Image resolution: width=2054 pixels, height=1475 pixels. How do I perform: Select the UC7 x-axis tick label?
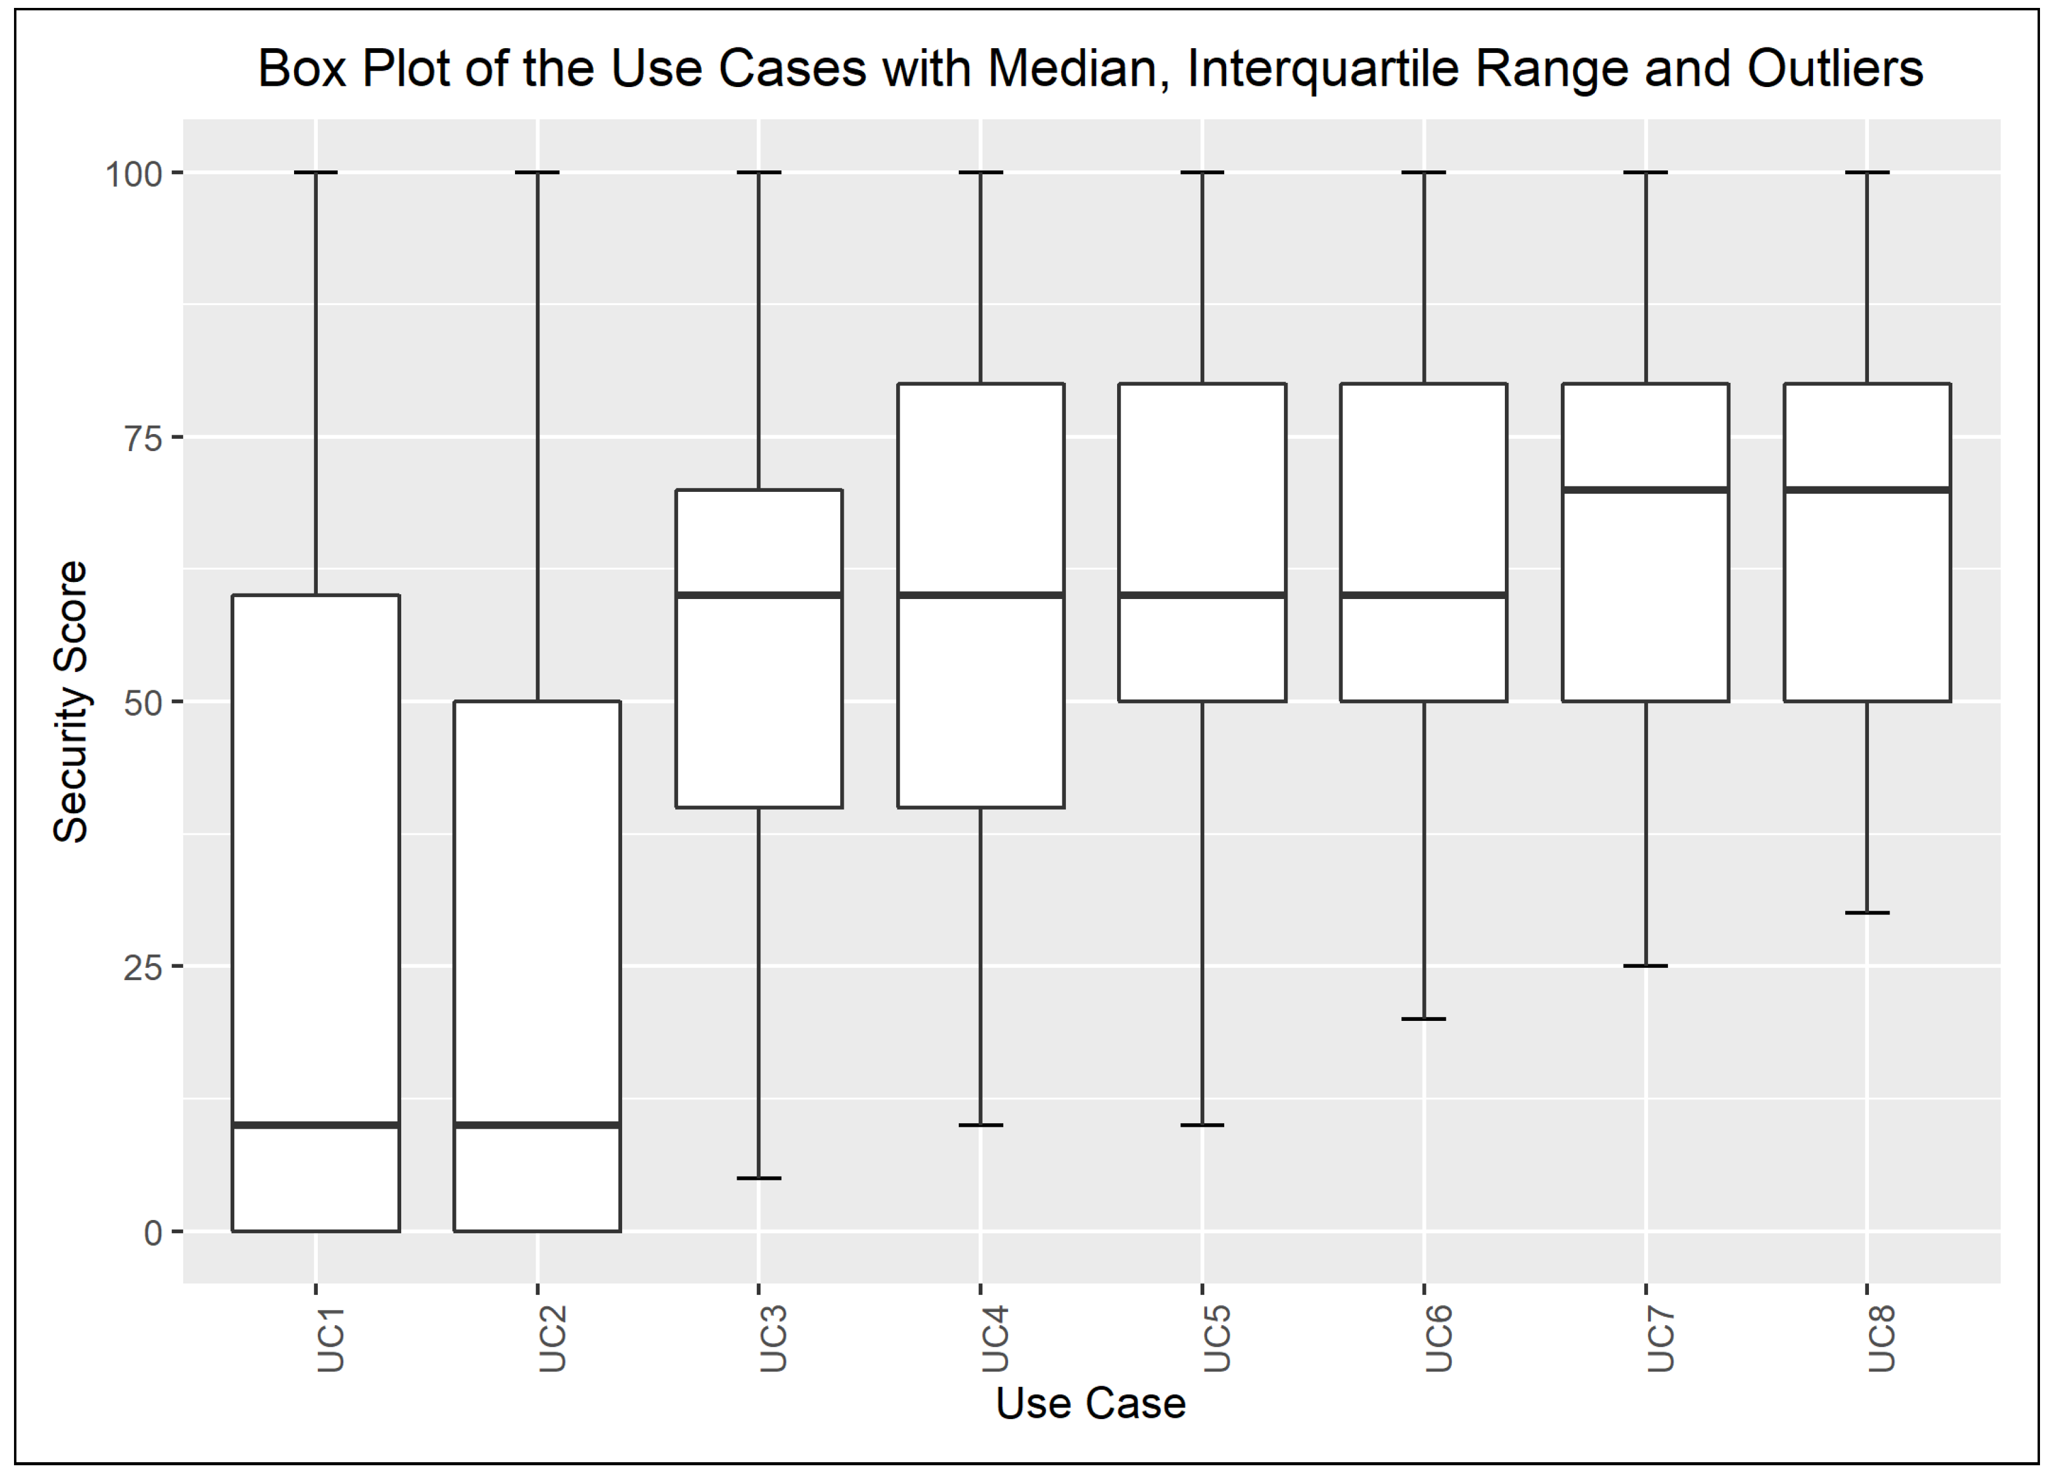(x=1661, y=1338)
